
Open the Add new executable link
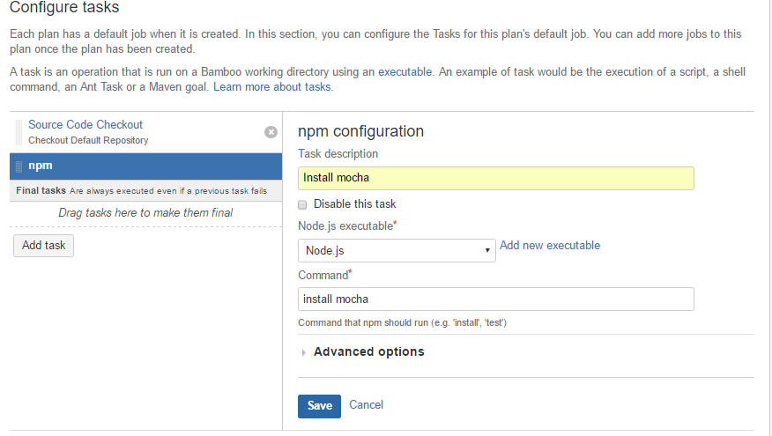550,246
